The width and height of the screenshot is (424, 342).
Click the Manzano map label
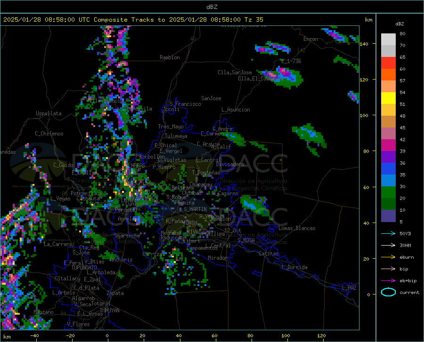[x=43, y=312]
